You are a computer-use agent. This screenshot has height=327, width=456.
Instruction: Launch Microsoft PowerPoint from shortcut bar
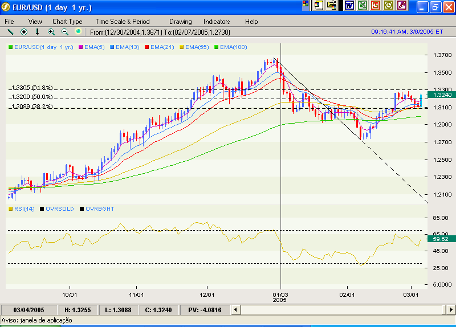click(376, 5)
